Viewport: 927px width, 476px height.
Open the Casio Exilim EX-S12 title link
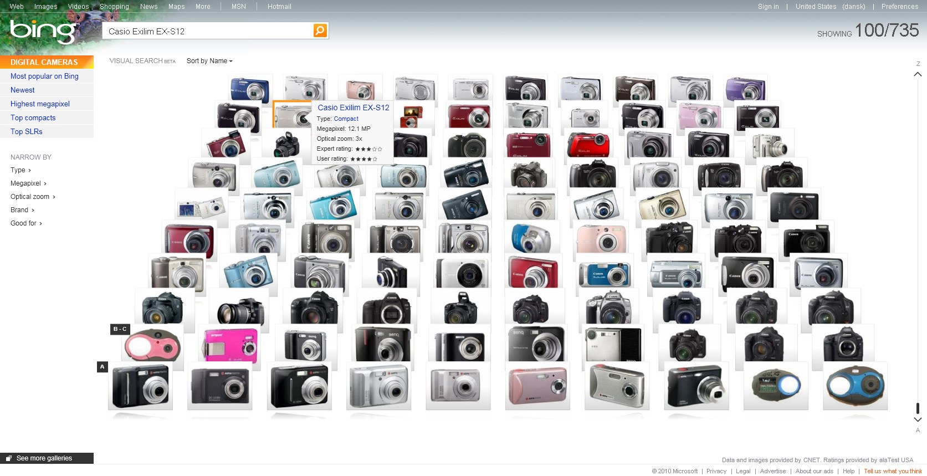click(354, 108)
